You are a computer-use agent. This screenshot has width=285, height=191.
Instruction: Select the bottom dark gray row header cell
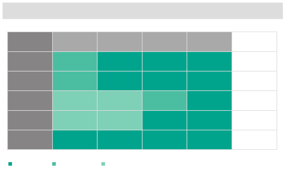click(x=30, y=140)
